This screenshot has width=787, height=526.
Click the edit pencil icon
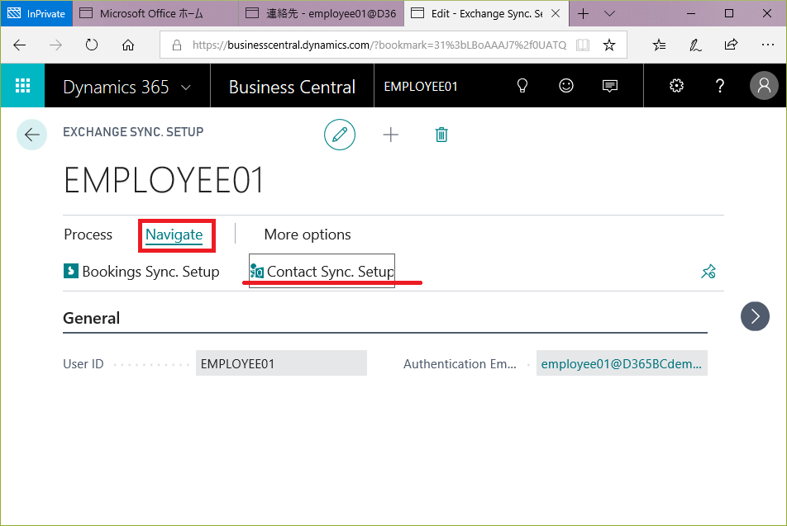tap(340, 135)
